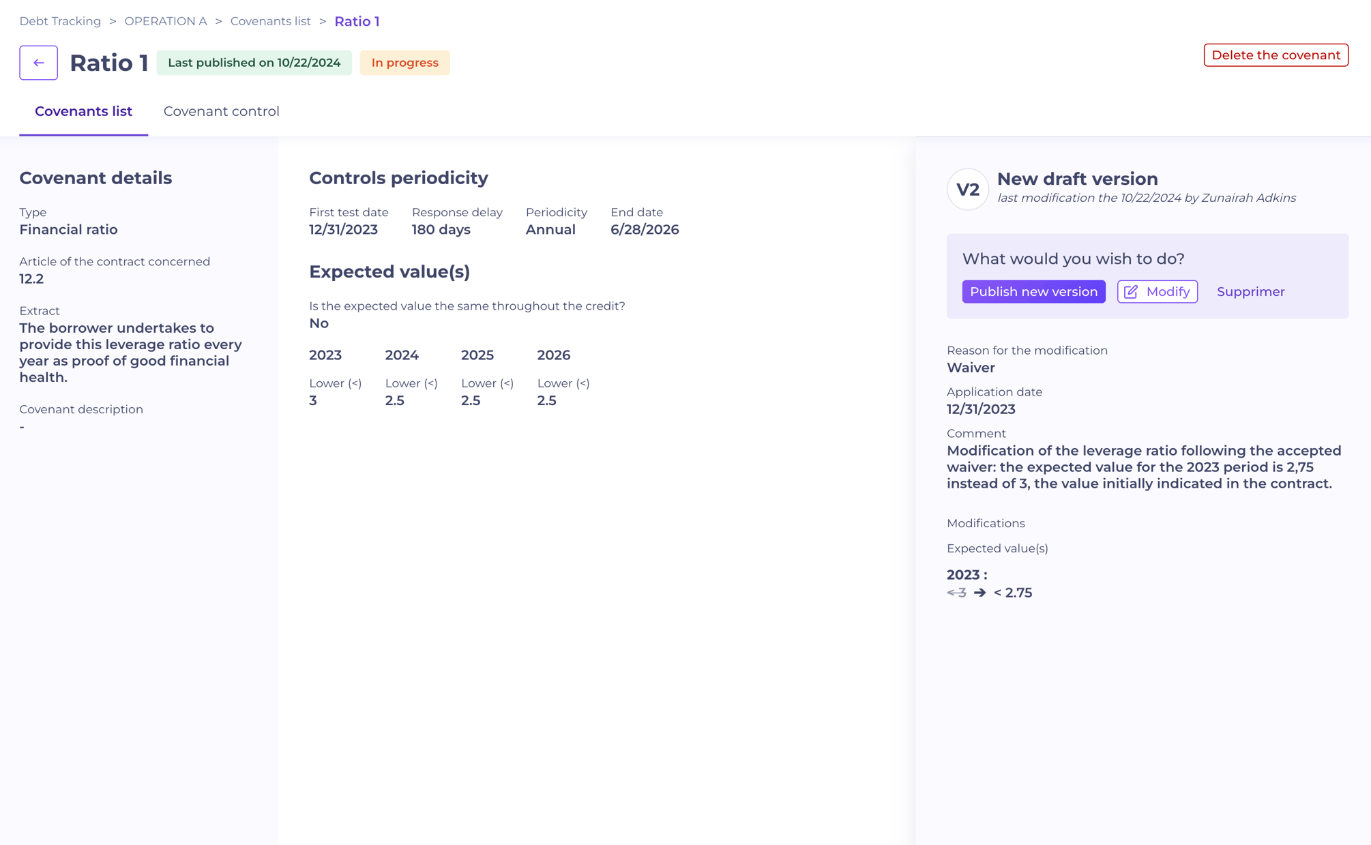Navigate to Covenants list breadcrumb
This screenshot has height=845, width=1371.
coord(270,21)
